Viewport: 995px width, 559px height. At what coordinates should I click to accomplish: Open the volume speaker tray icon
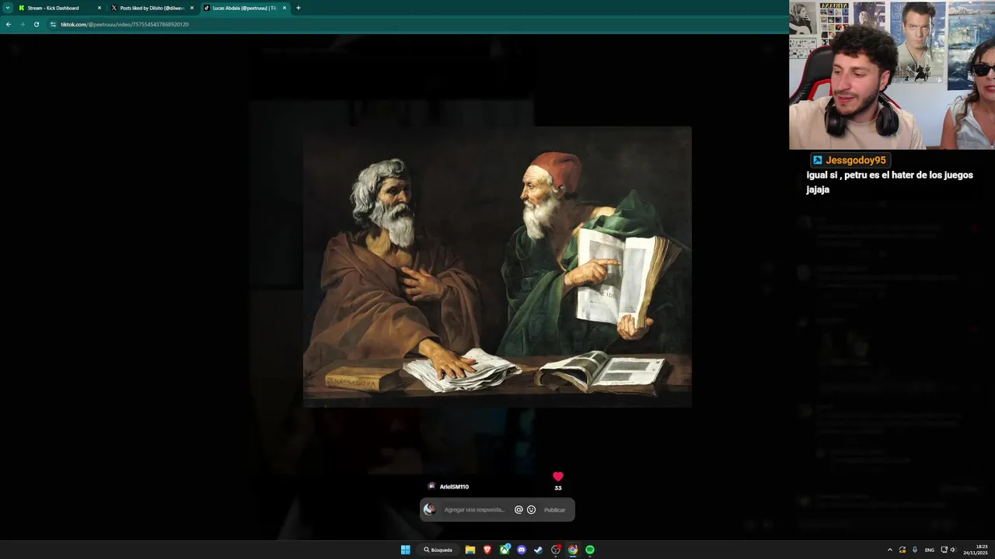953,550
